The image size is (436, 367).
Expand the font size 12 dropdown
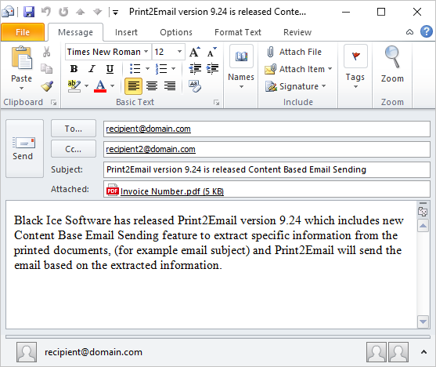coord(179,52)
